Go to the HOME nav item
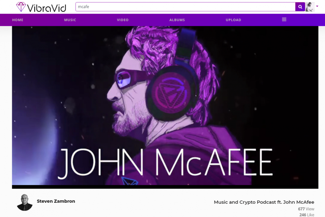Image resolution: width=325 pixels, height=217 pixels. 18,20
